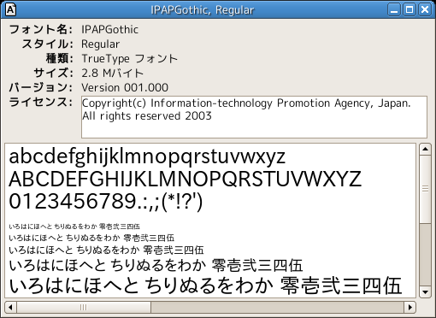This screenshot has width=436, height=318.
Task: Click the horizontal scrollbar thumb
Action: point(84,307)
